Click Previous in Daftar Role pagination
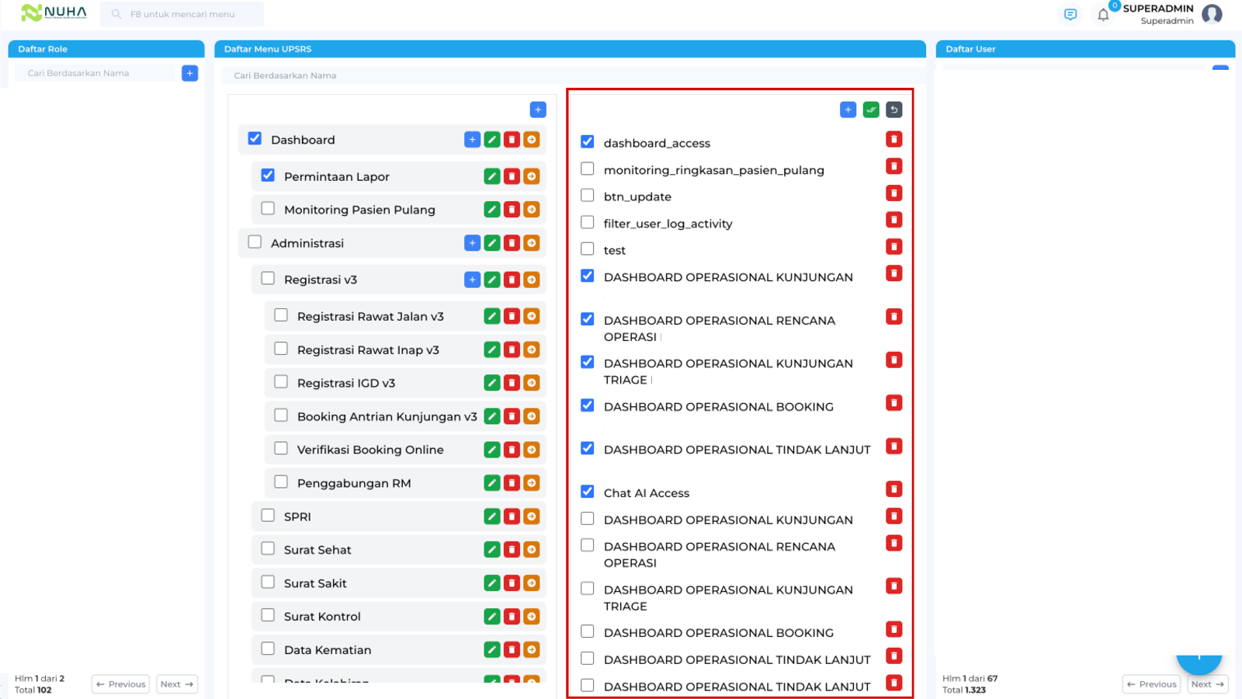The height and width of the screenshot is (699, 1242). 120,684
